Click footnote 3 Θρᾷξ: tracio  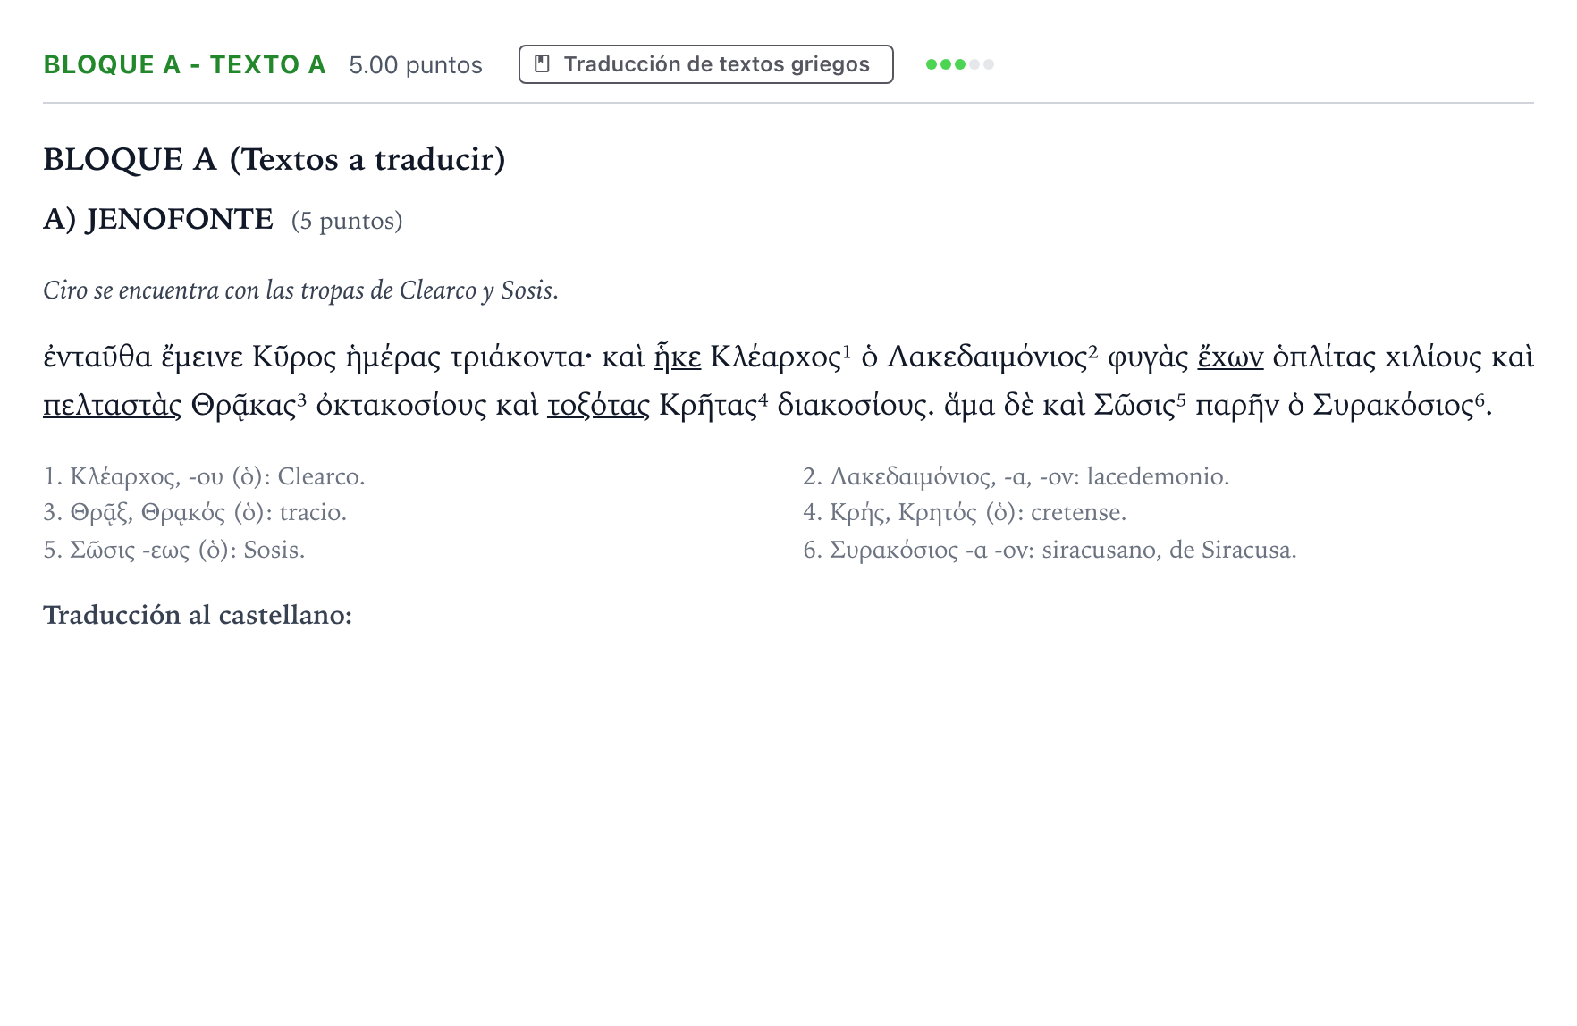click(x=195, y=512)
